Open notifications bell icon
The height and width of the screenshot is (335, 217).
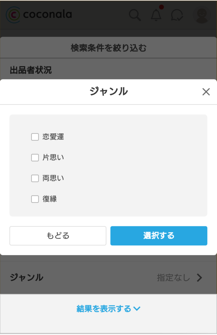pyautogui.click(x=156, y=15)
